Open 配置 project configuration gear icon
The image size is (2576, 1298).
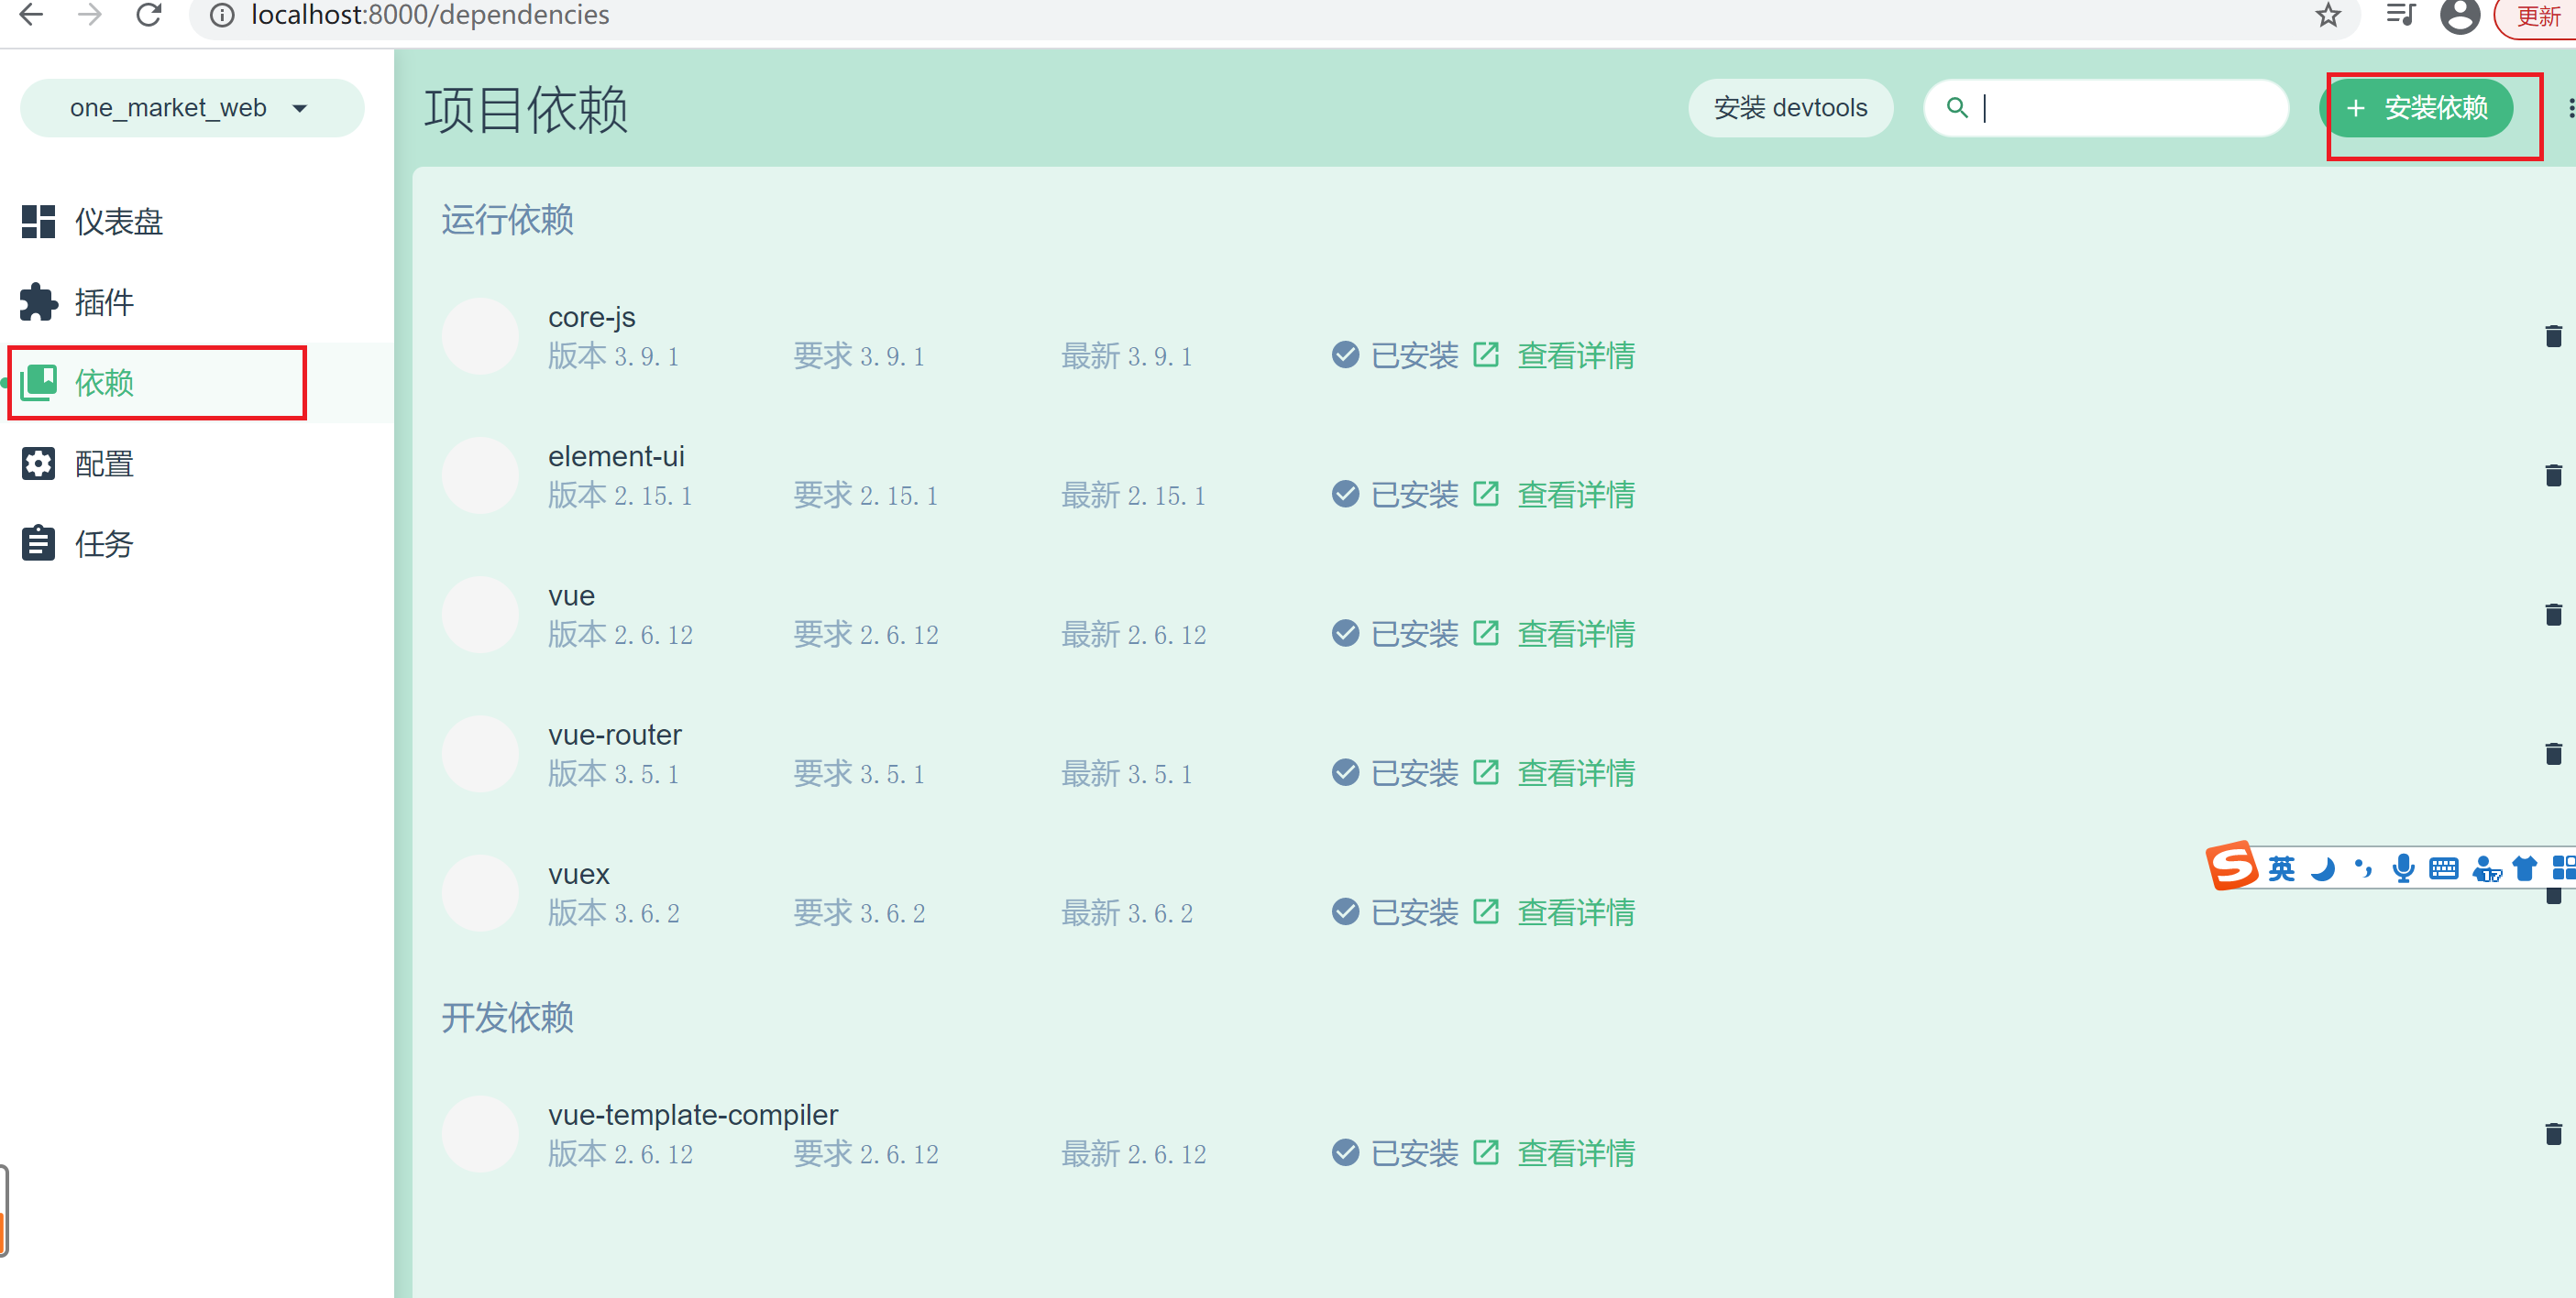tap(38, 463)
